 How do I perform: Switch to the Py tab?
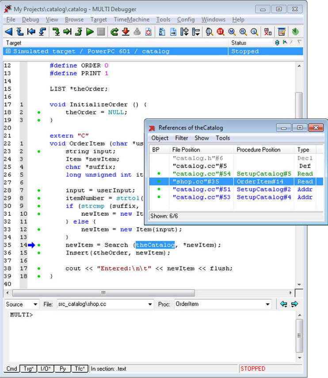pyautogui.click(x=63, y=369)
